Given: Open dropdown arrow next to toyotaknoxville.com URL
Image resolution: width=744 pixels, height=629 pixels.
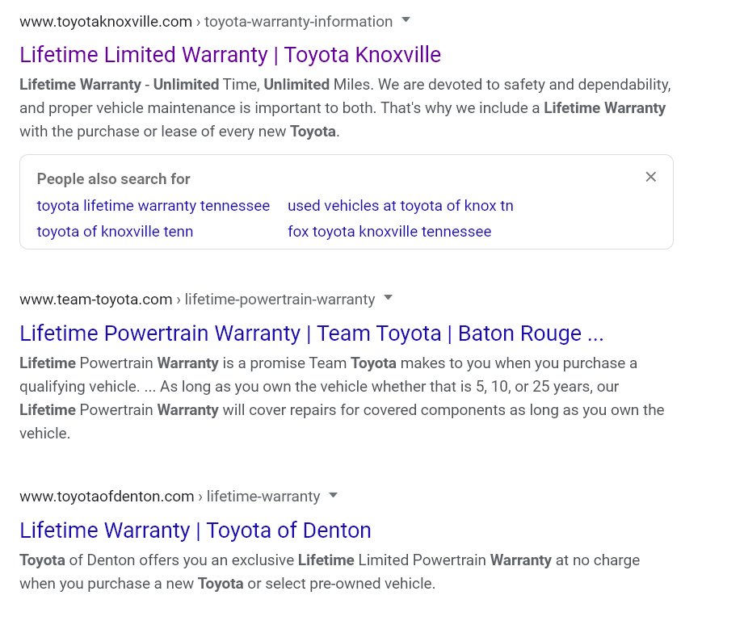Looking at the screenshot, I should click(x=406, y=20).
